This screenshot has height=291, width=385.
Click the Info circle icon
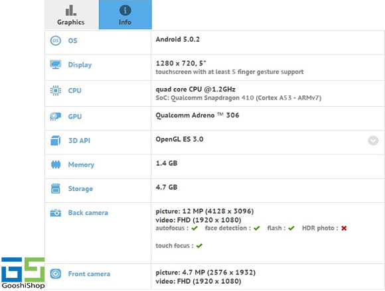(125, 11)
